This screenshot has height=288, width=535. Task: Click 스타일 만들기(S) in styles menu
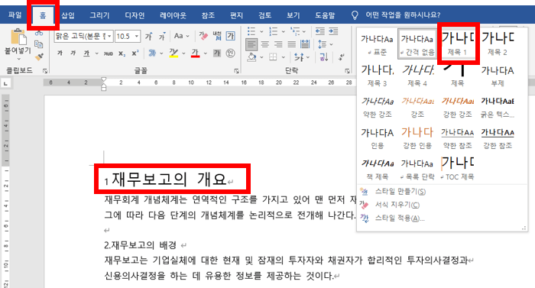point(400,192)
